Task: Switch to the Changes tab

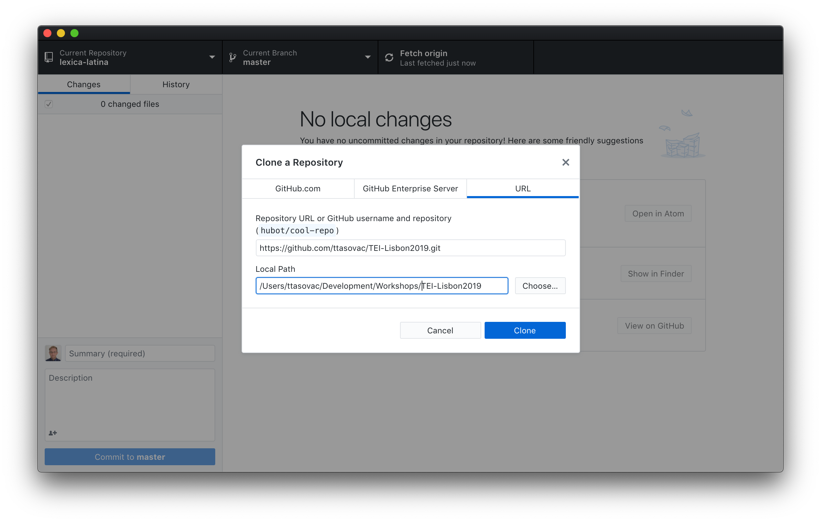Action: tap(84, 84)
